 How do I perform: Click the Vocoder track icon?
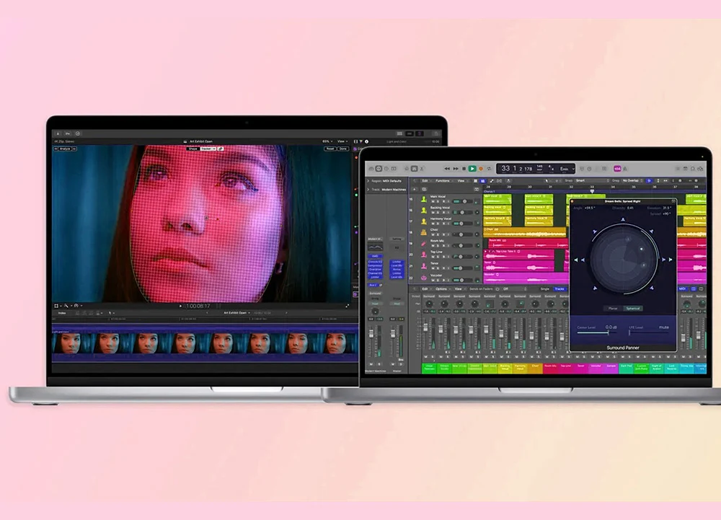click(x=423, y=278)
